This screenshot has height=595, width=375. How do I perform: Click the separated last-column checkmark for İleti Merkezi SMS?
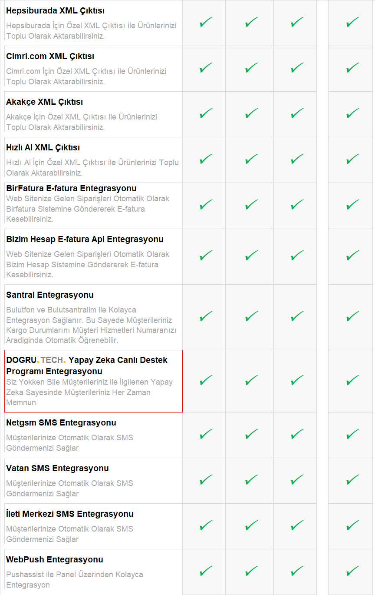(352, 526)
